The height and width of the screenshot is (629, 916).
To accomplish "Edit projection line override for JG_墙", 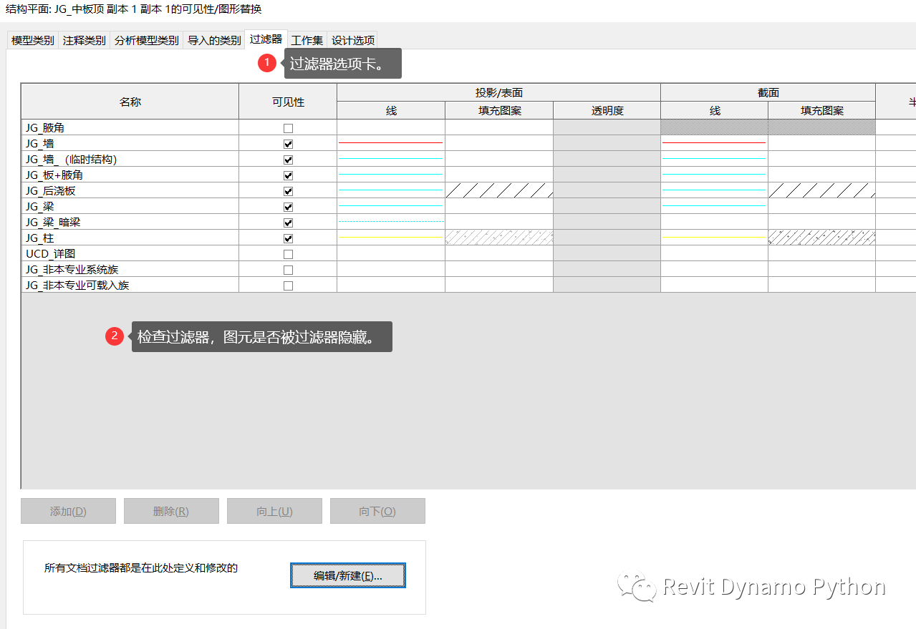I will [391, 143].
